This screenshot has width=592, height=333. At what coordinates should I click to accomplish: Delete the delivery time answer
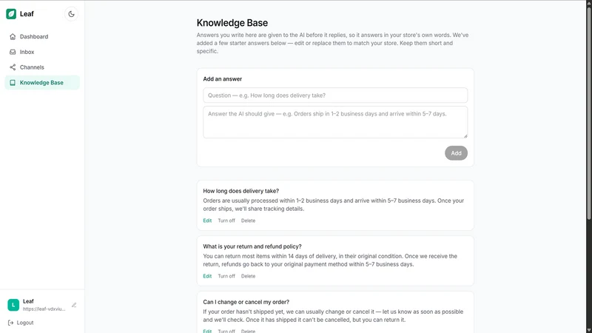248,221
